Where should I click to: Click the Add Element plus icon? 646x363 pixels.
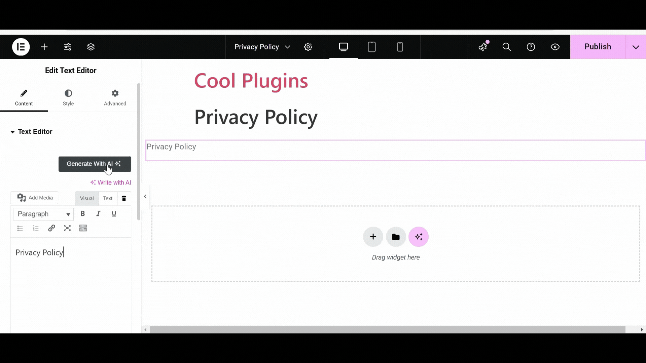pos(44,47)
